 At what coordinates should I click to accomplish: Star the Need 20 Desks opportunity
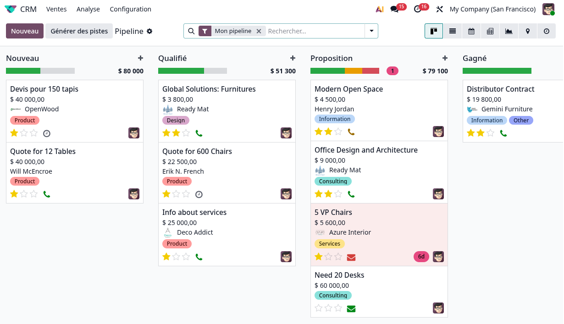click(318, 308)
